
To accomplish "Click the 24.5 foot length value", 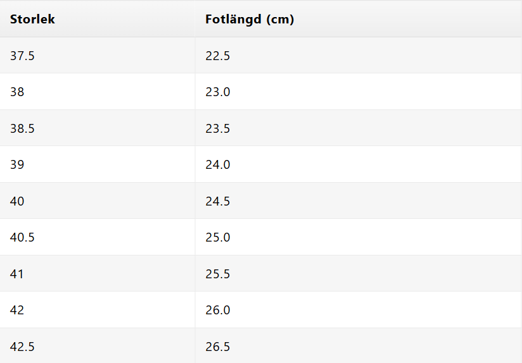I will tap(217, 201).
